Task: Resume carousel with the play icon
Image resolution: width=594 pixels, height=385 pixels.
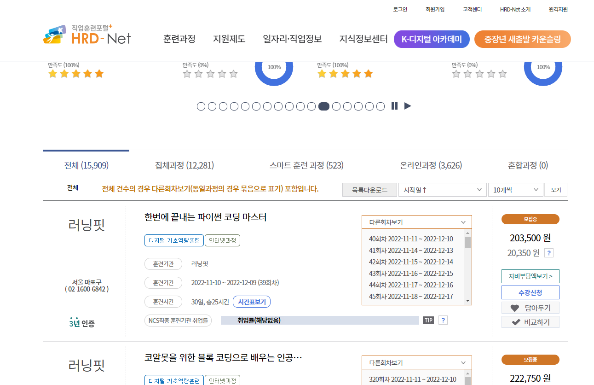Action: 408,106
